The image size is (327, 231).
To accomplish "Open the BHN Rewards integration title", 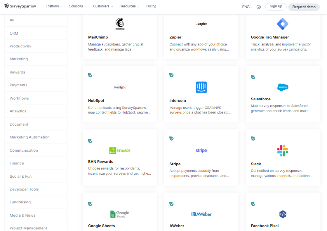I will pos(101,162).
